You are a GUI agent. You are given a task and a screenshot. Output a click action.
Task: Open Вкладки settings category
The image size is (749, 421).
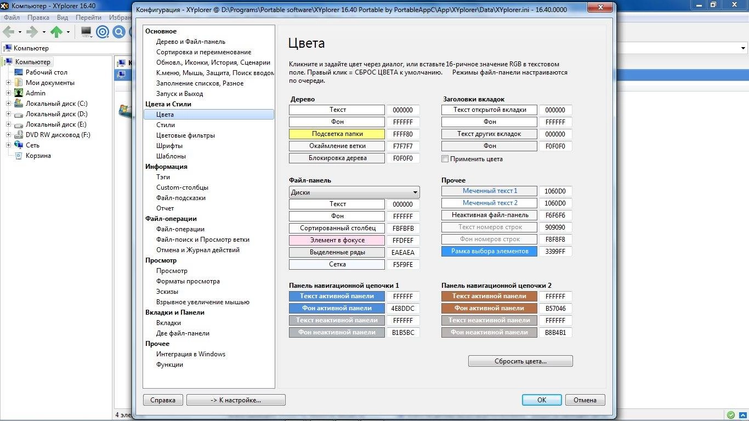(168, 323)
